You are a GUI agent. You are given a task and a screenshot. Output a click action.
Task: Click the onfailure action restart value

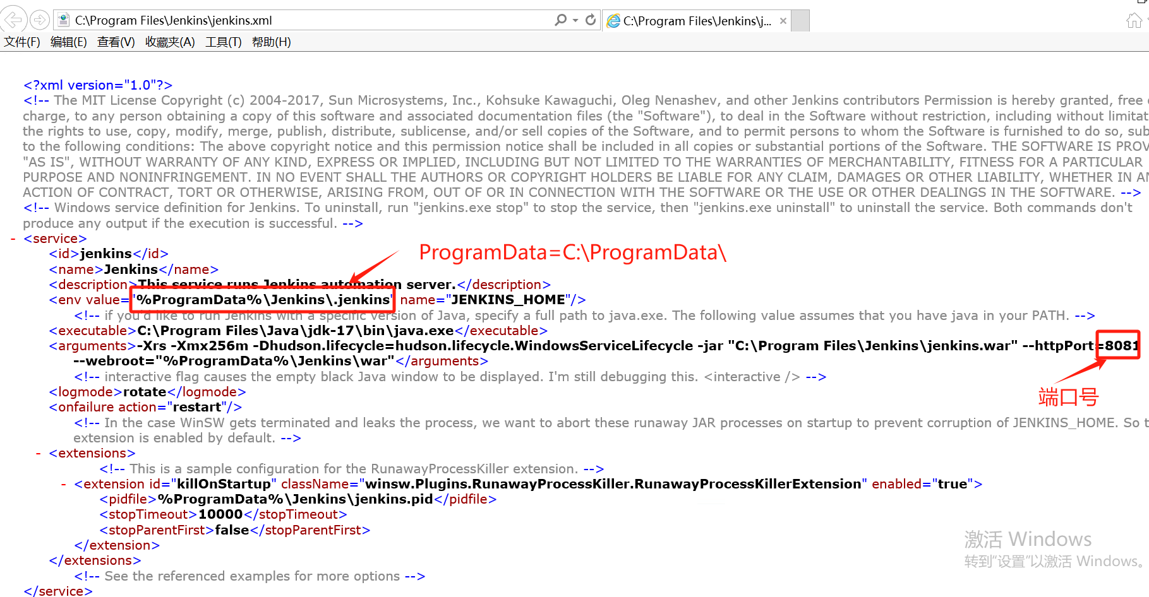[x=197, y=407]
